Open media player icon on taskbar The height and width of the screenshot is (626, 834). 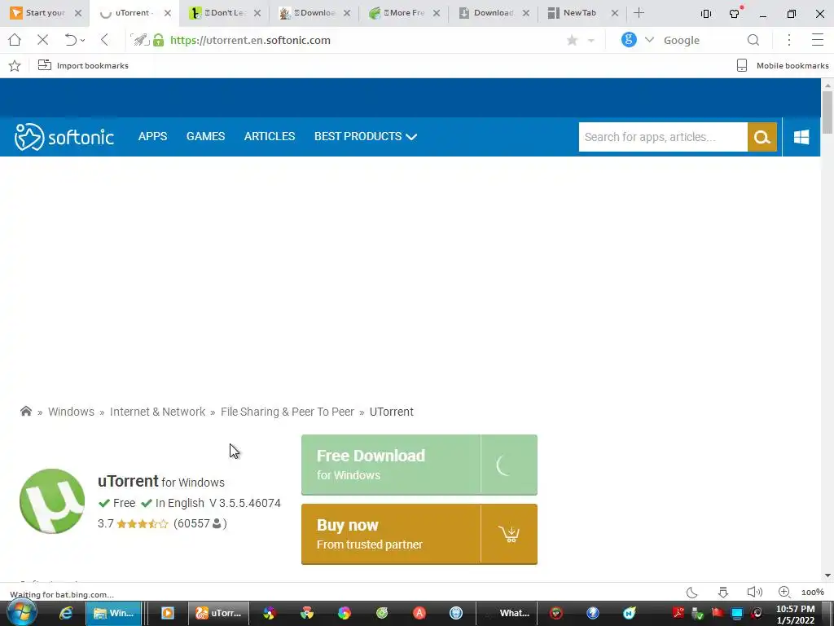coord(168,613)
